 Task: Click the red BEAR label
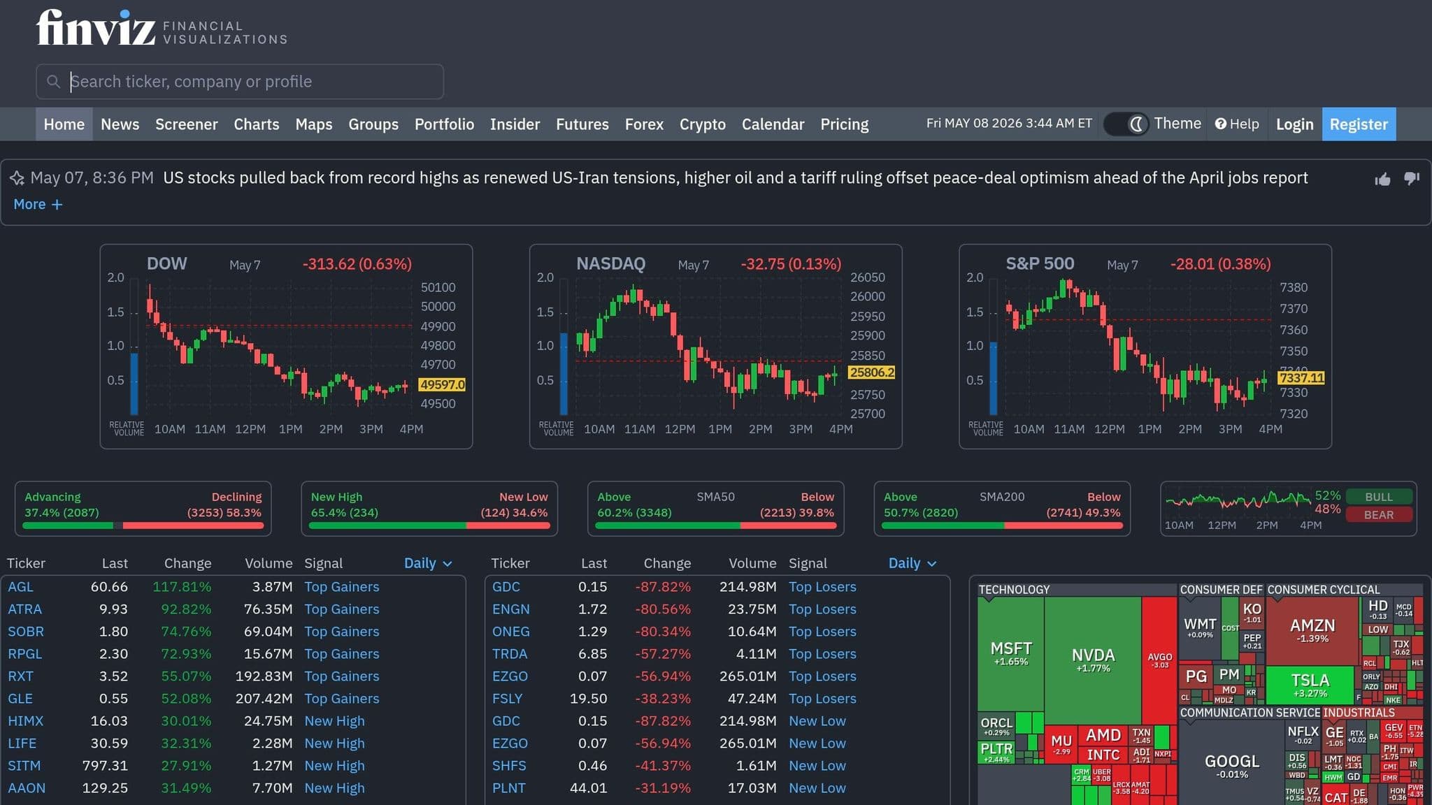[x=1379, y=515]
